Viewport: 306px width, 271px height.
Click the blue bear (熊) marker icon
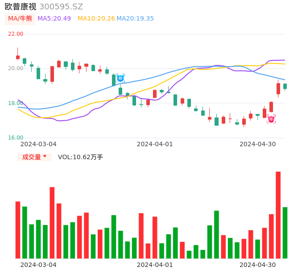tap(120, 78)
